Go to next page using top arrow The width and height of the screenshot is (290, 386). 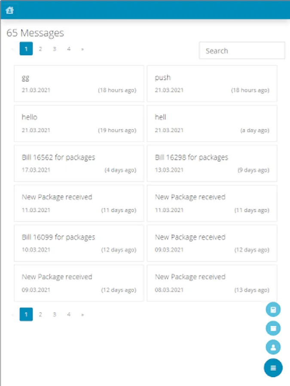pyautogui.click(x=82, y=49)
